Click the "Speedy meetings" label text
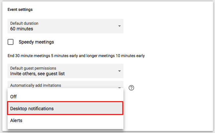Viewport: 215px width, 133px height. (x=36, y=42)
